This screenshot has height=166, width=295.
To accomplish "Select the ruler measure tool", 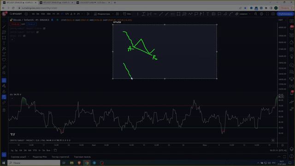I will tap(4, 67).
